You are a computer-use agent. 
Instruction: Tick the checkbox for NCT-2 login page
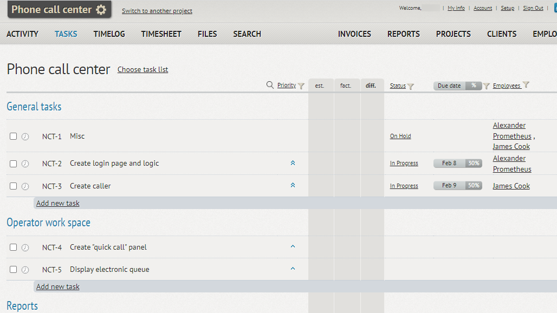point(13,164)
